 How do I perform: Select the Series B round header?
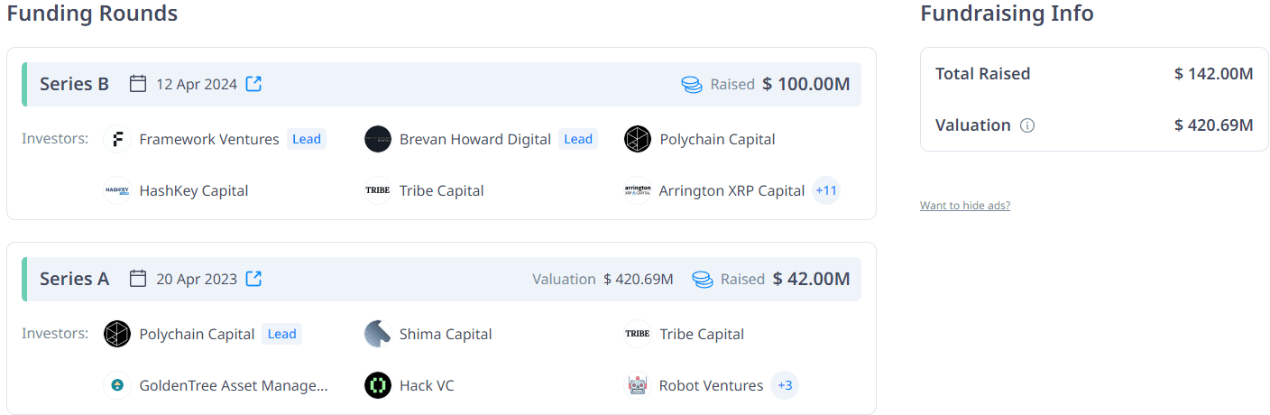74,84
